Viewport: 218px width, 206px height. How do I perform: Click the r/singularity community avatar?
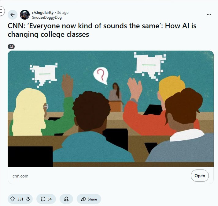[x=25, y=15]
